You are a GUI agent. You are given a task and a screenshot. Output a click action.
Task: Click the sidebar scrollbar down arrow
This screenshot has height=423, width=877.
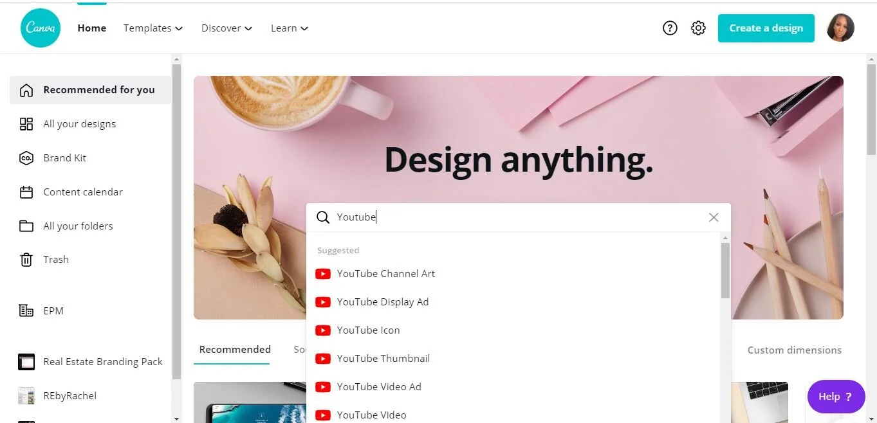(x=177, y=419)
